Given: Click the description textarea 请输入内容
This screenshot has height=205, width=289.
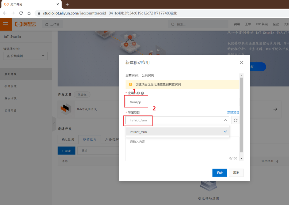Looking at the screenshot, I should point(182,149).
